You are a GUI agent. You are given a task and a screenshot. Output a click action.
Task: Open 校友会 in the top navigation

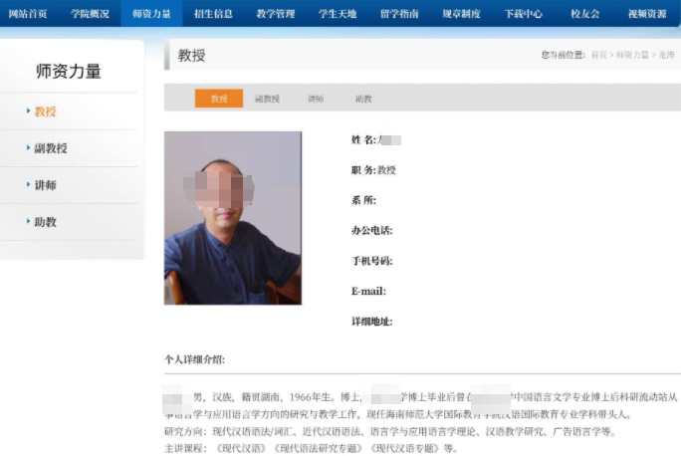(585, 14)
